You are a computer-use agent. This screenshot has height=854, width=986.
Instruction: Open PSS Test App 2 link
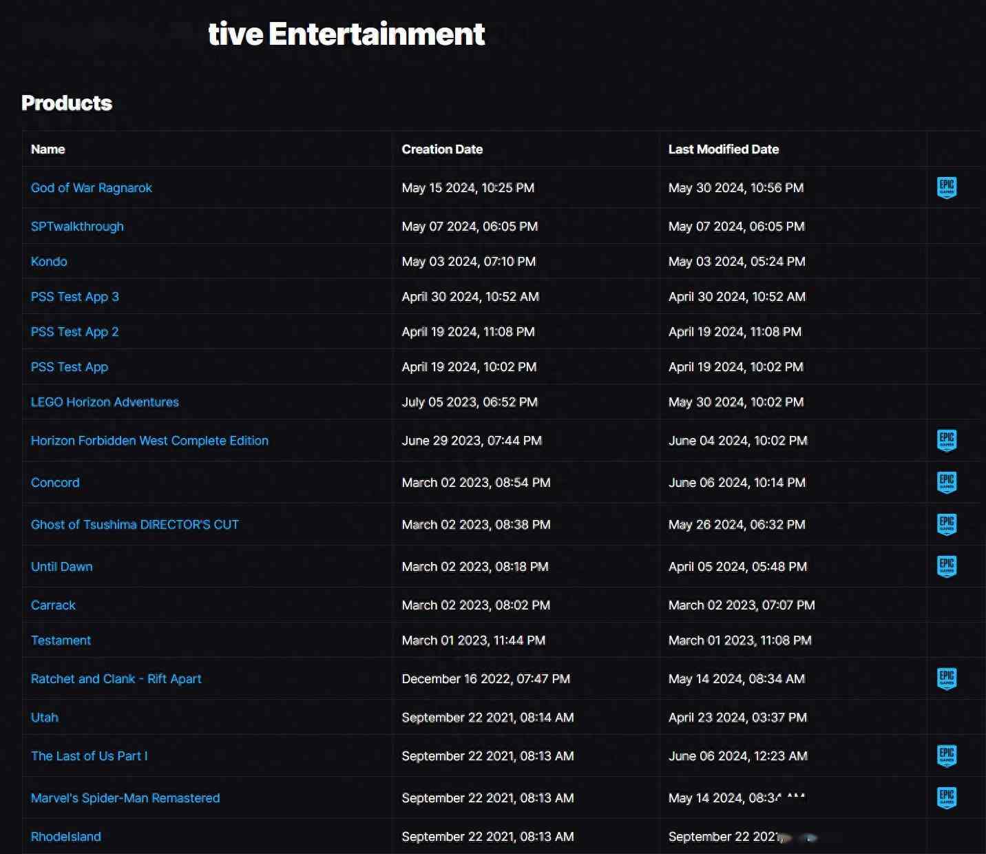point(75,332)
